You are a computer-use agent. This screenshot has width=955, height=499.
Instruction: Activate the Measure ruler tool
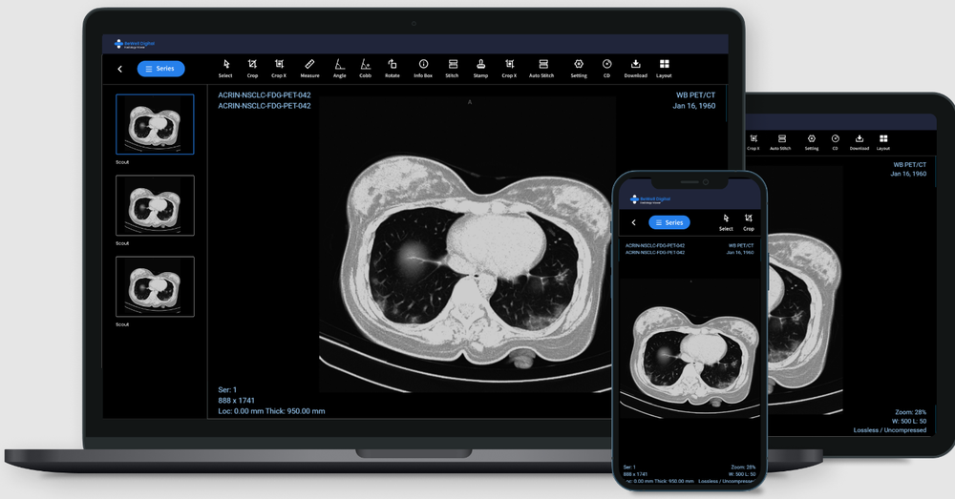[309, 68]
